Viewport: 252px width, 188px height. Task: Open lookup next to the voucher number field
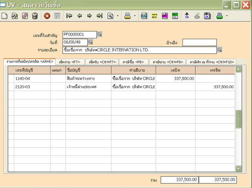point(100,34)
